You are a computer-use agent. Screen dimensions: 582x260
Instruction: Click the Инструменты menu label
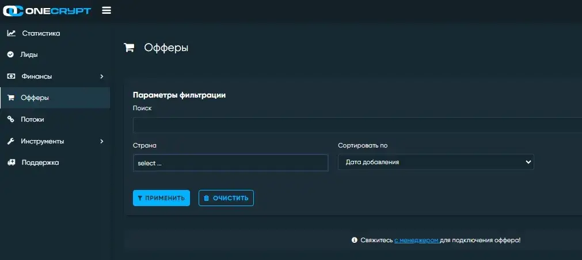pos(43,141)
